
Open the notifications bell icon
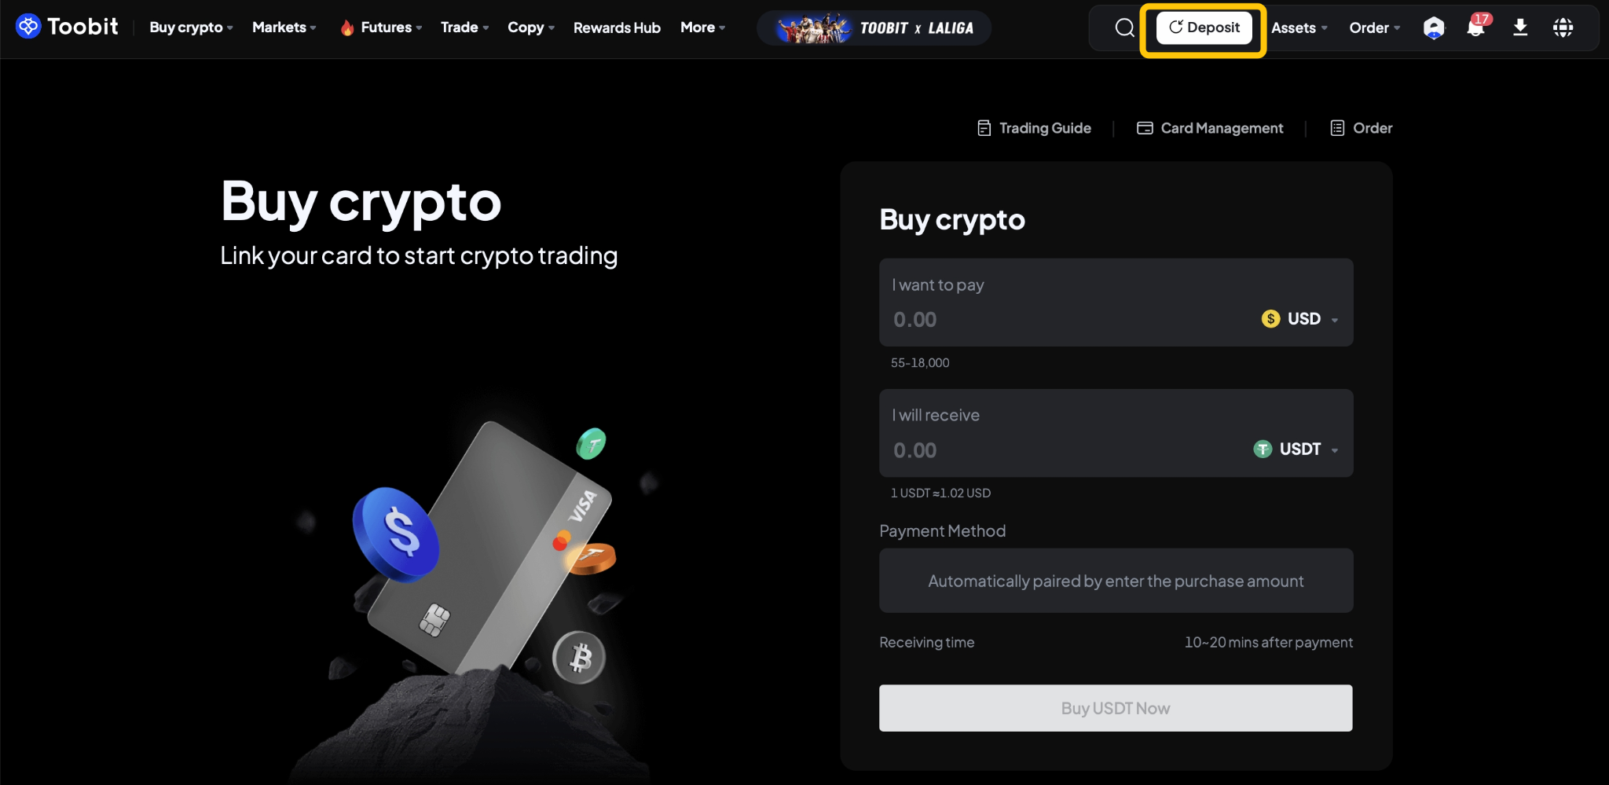1478,27
